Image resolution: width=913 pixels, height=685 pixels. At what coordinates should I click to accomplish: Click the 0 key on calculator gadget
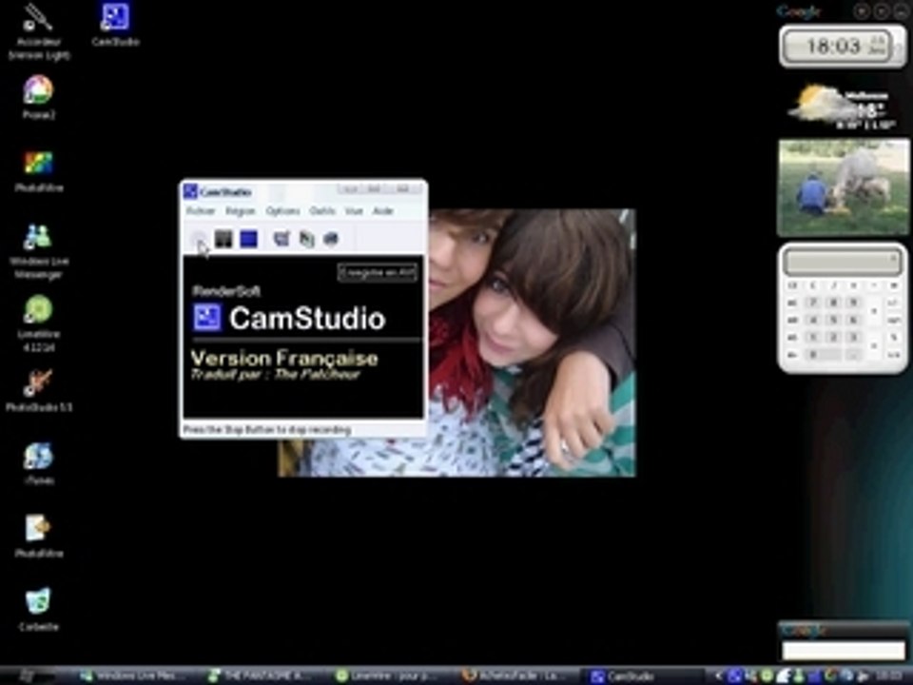pos(824,355)
